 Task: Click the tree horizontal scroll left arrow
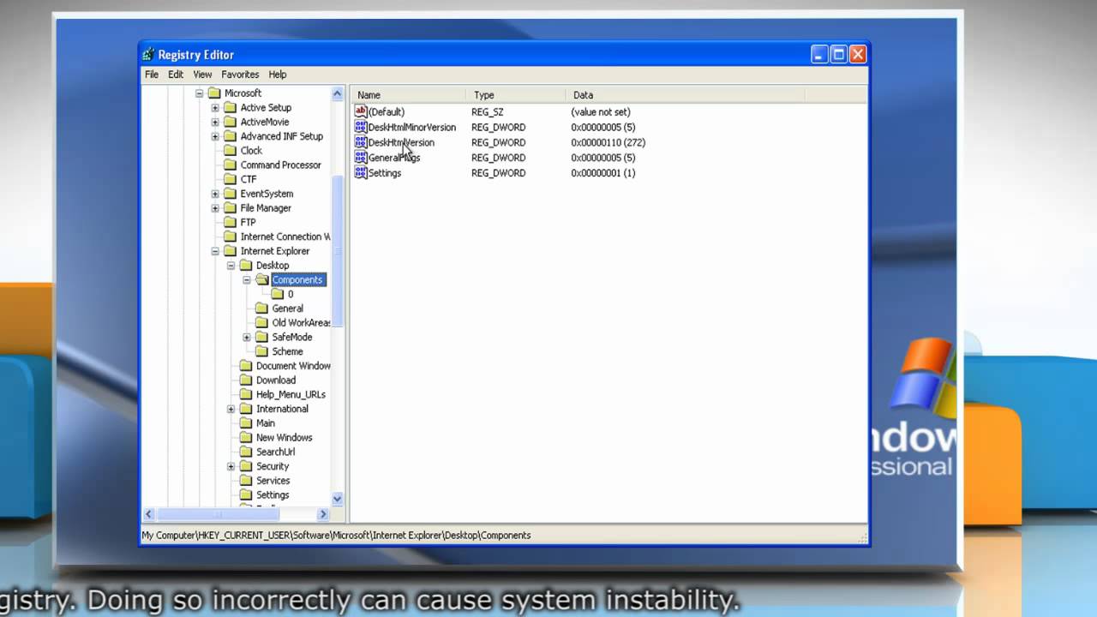pos(149,514)
